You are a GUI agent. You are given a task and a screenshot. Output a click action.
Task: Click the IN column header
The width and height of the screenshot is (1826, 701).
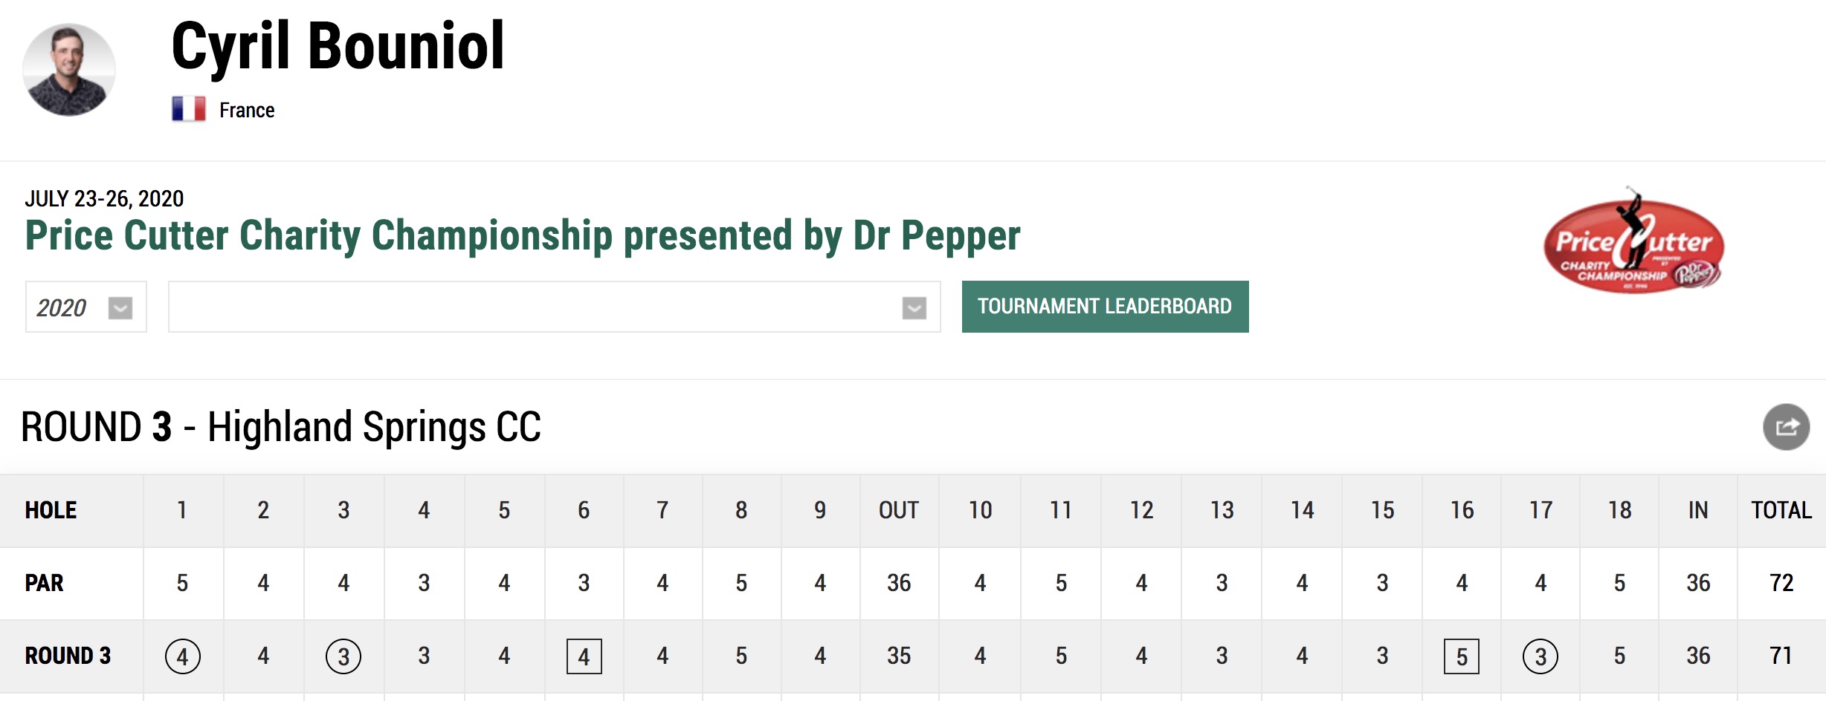[1698, 510]
